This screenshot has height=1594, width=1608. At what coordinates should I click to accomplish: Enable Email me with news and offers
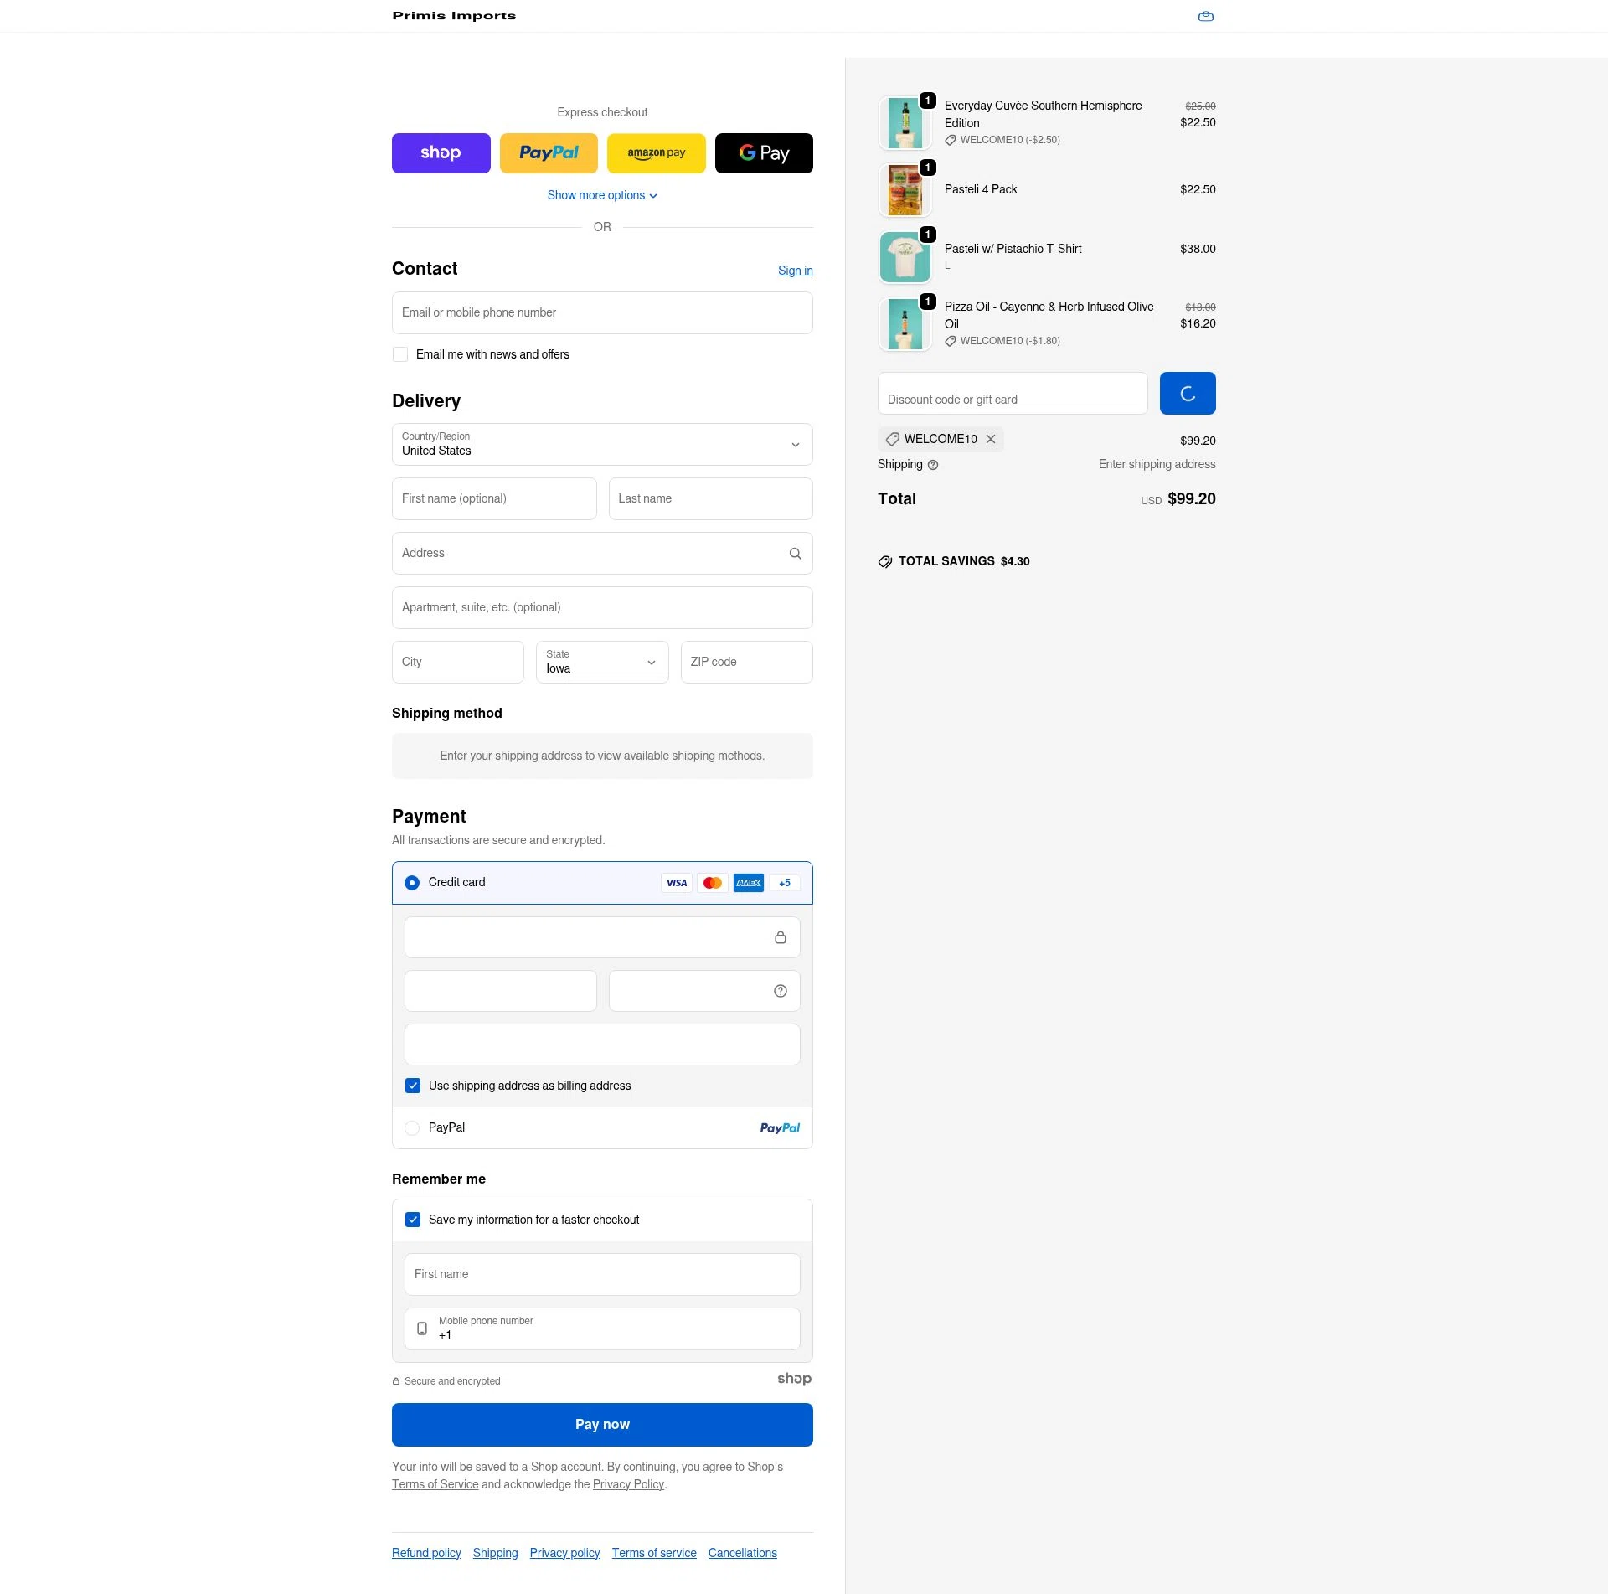(400, 354)
